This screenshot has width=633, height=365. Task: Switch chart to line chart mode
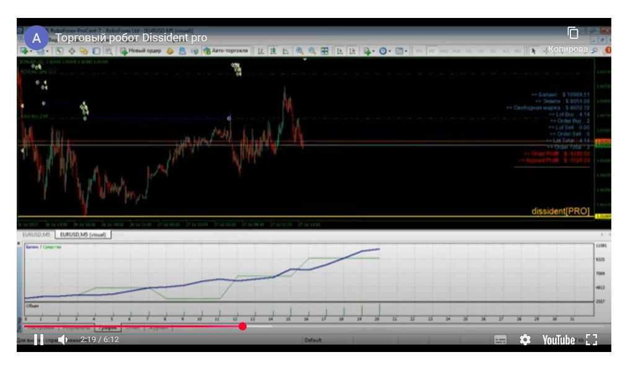(286, 51)
